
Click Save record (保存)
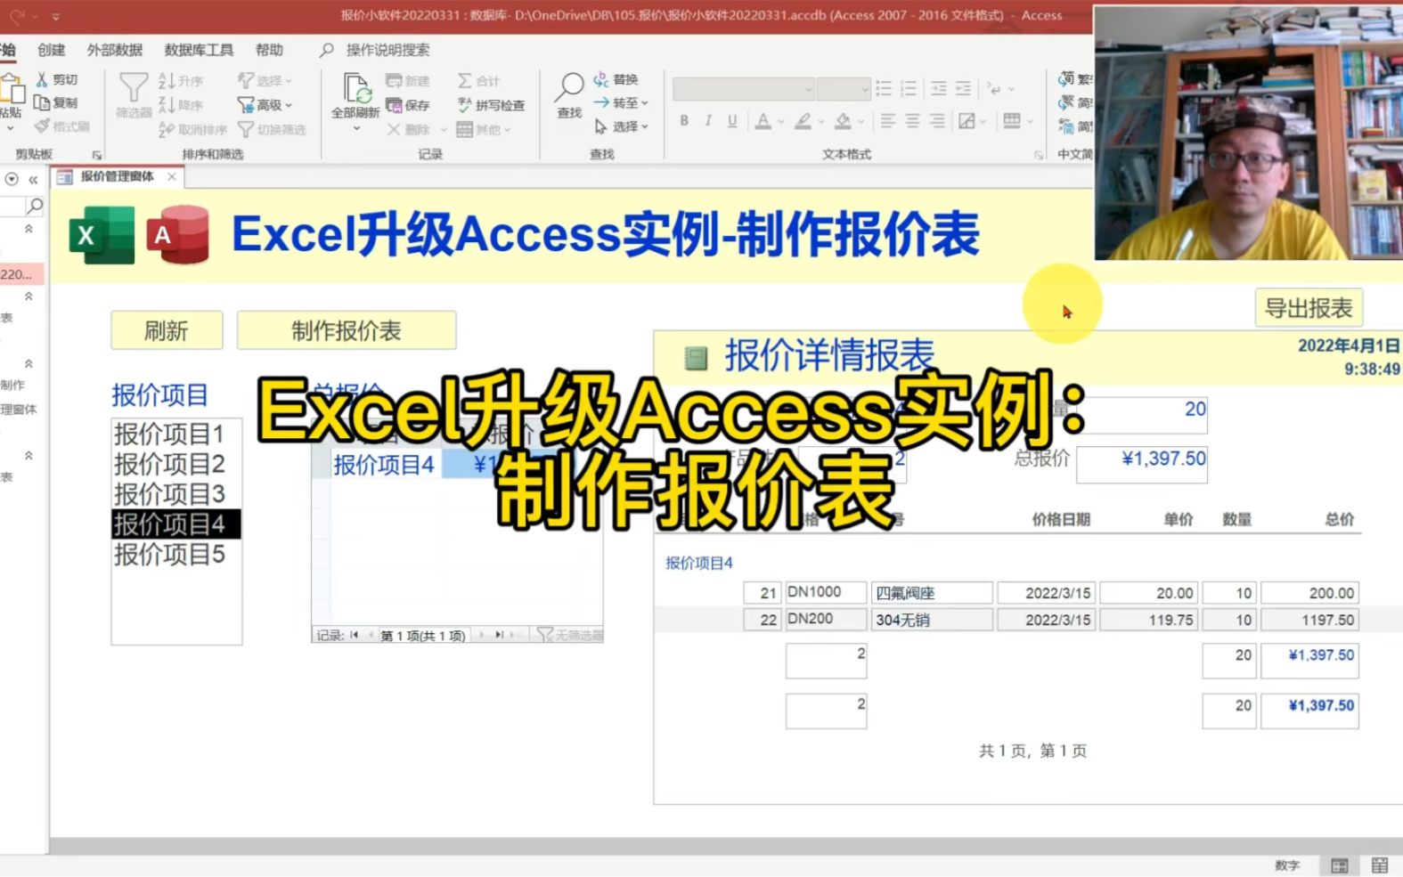408,104
